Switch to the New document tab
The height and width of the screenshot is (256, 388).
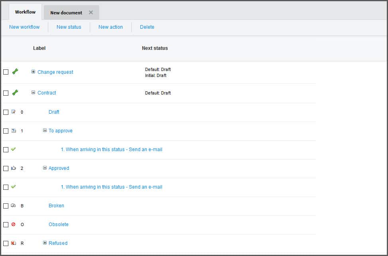coord(66,13)
